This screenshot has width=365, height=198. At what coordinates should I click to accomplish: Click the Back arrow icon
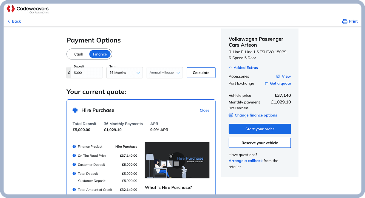[9, 21]
